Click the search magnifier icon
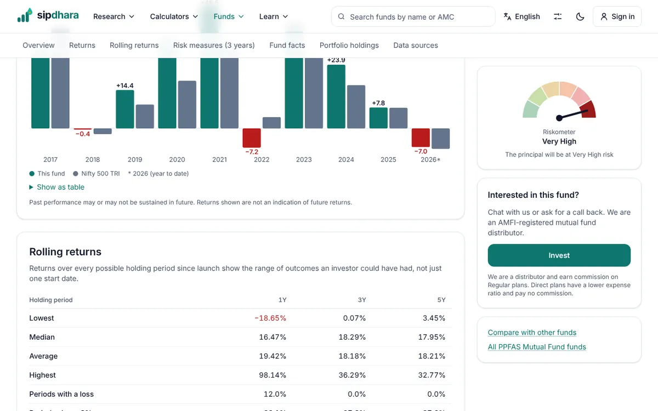This screenshot has width=658, height=411. coord(342,16)
